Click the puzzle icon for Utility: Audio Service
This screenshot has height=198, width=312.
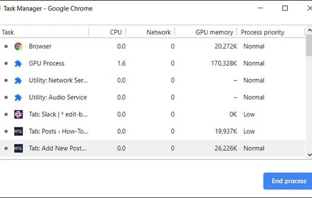coord(18,97)
